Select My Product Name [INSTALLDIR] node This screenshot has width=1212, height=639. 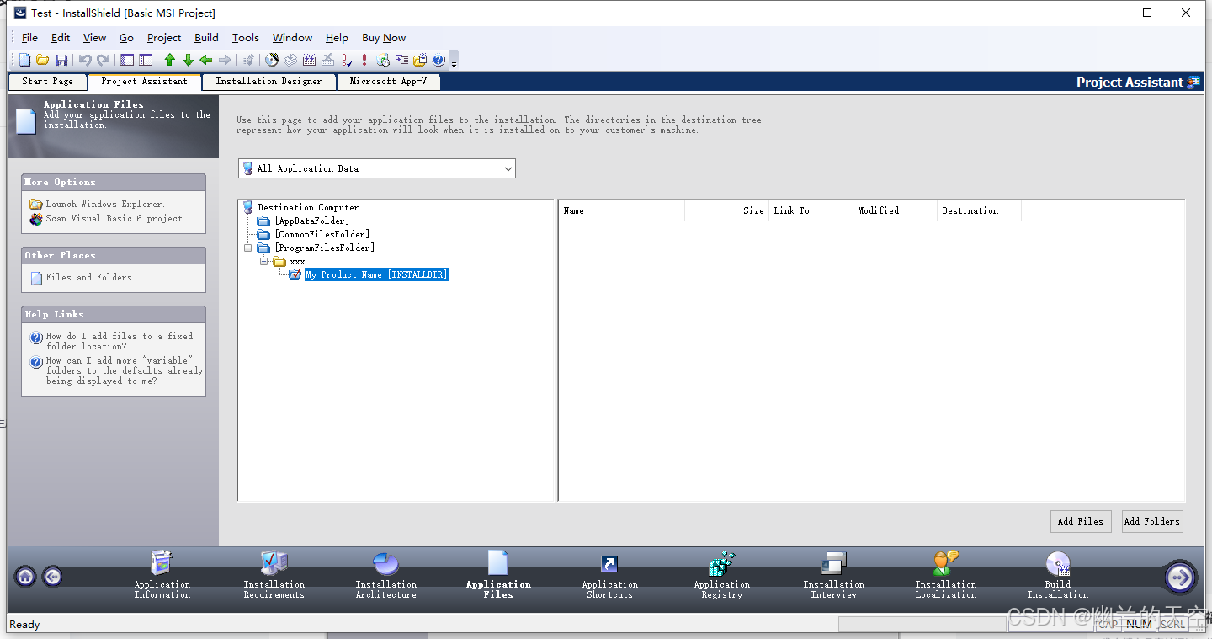[x=376, y=274]
